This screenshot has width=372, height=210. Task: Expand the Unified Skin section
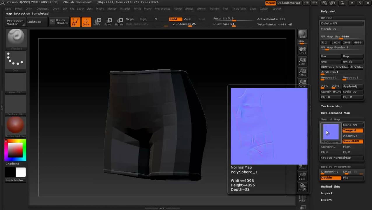coord(330,187)
